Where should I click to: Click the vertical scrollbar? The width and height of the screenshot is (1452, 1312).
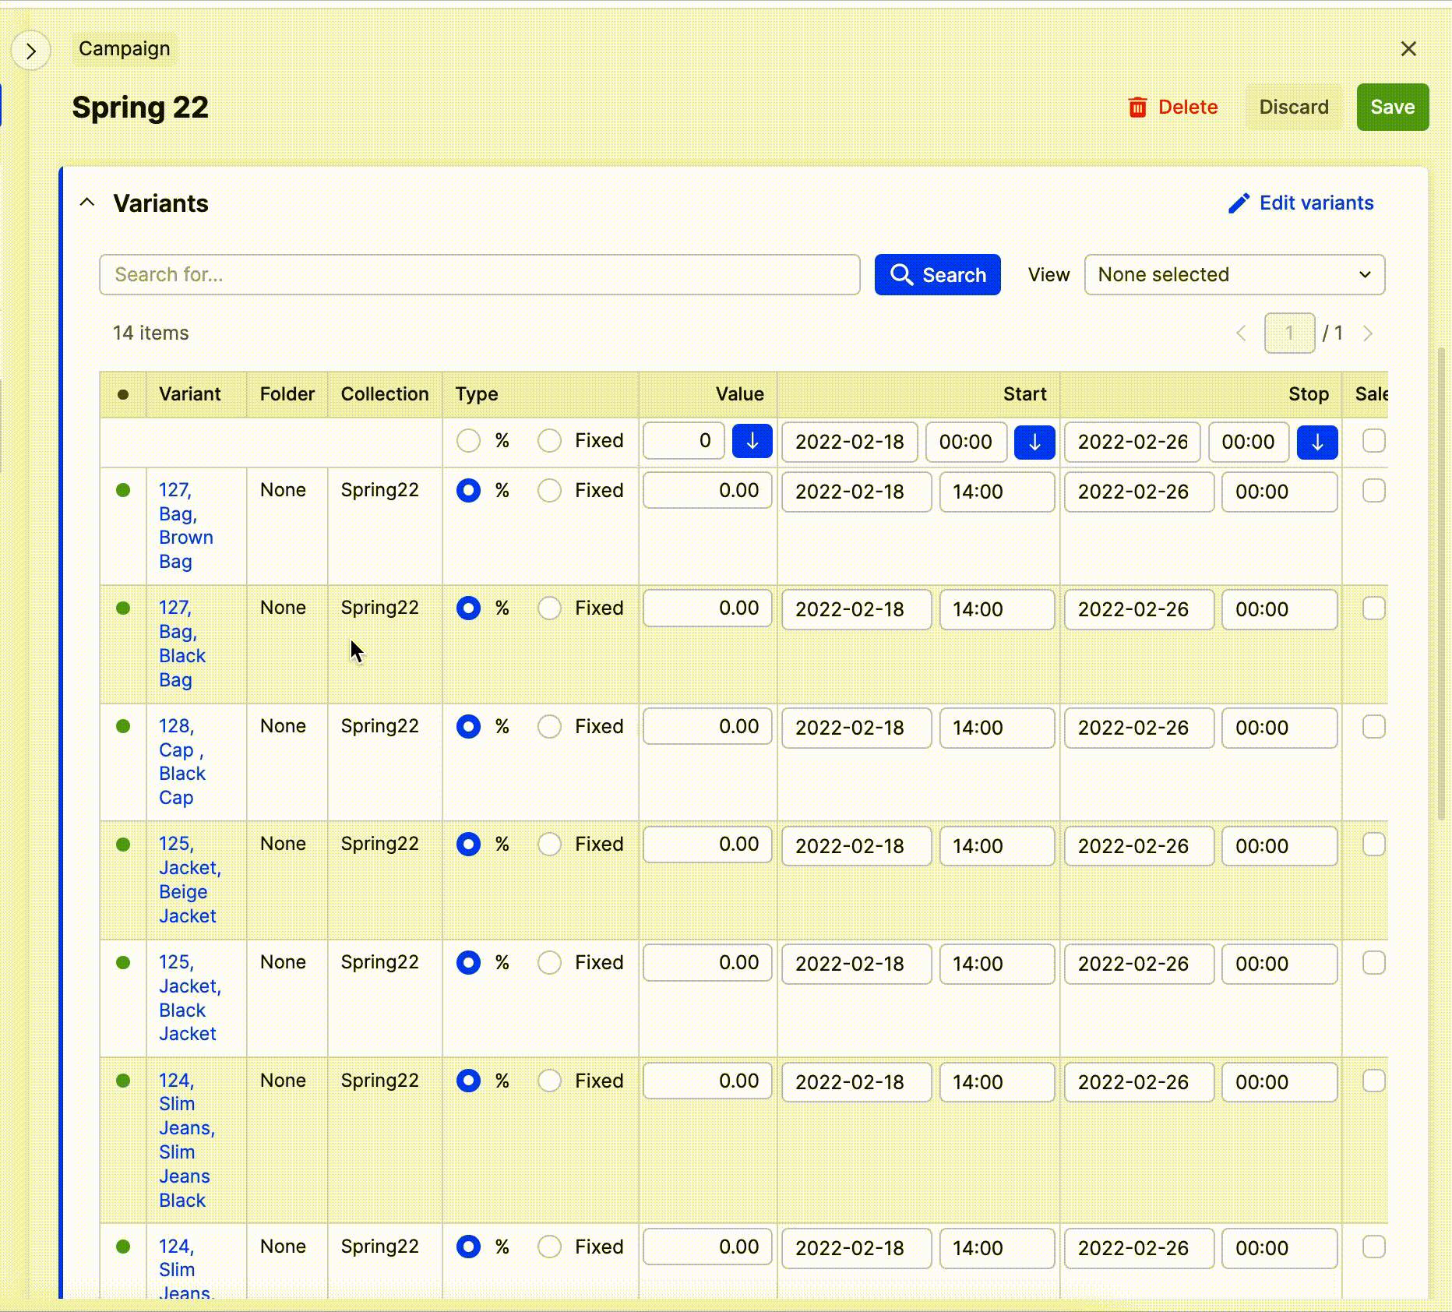(x=1440, y=584)
